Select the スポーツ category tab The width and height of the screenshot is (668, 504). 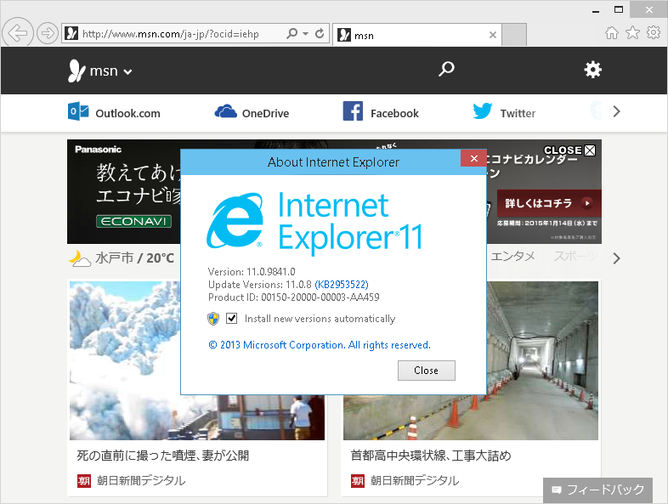click(575, 256)
